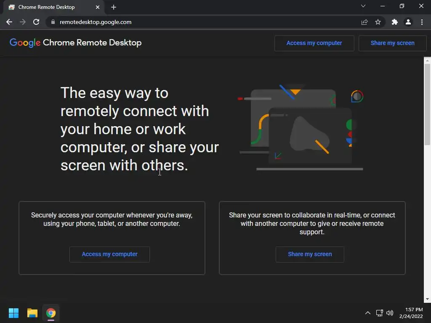Open the Windows Start menu
The width and height of the screenshot is (431, 323).
click(x=13, y=313)
